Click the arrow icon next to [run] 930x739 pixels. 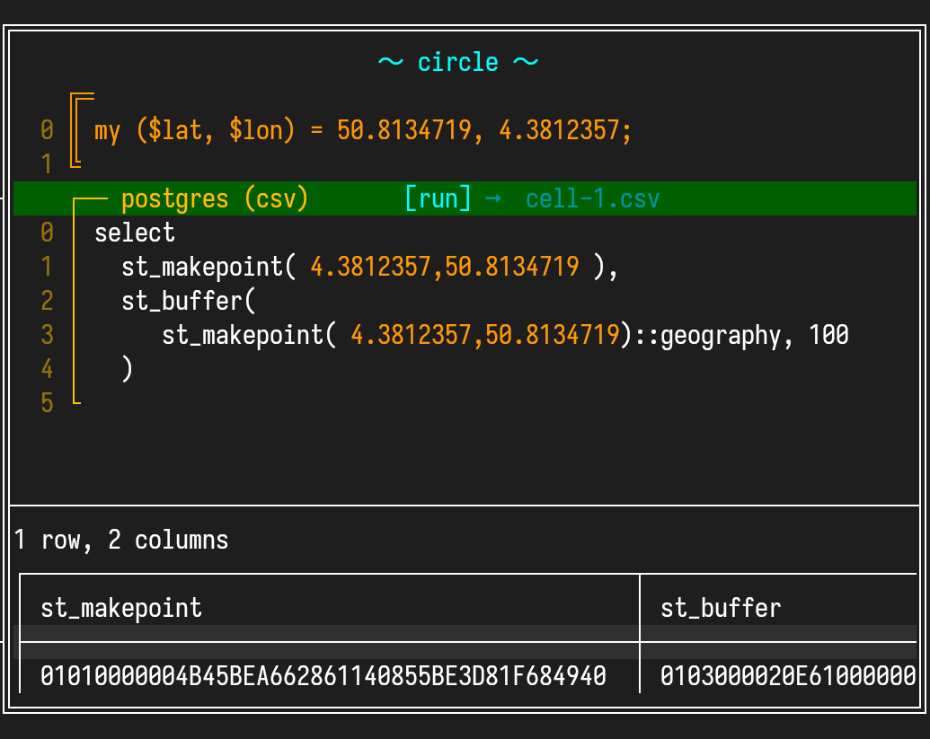coord(492,198)
